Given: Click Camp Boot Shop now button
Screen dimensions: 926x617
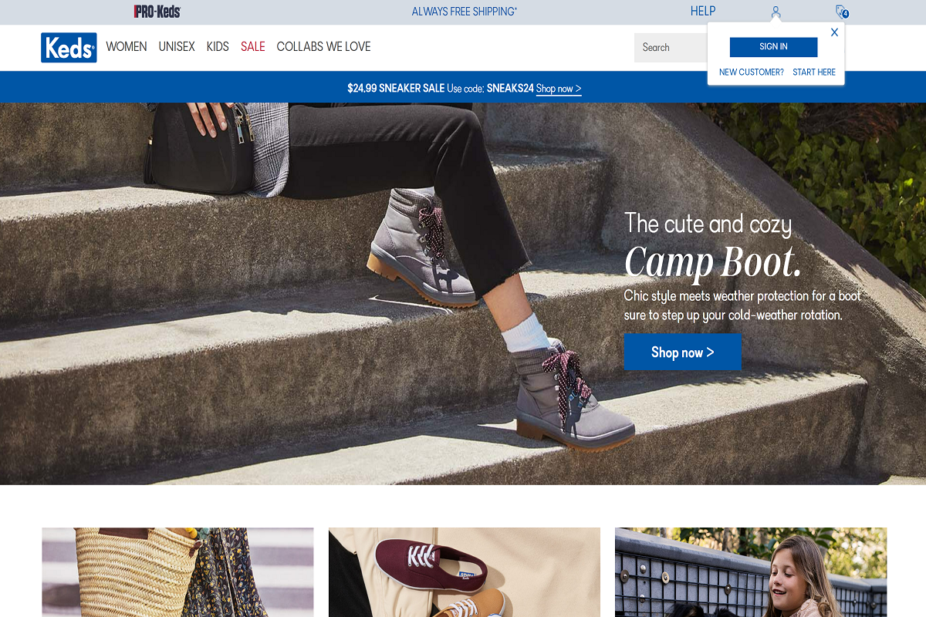Looking at the screenshot, I should (683, 352).
